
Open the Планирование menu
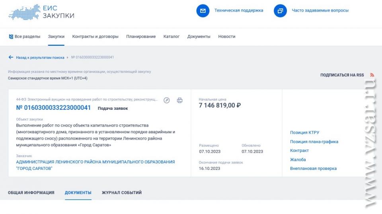141,37
